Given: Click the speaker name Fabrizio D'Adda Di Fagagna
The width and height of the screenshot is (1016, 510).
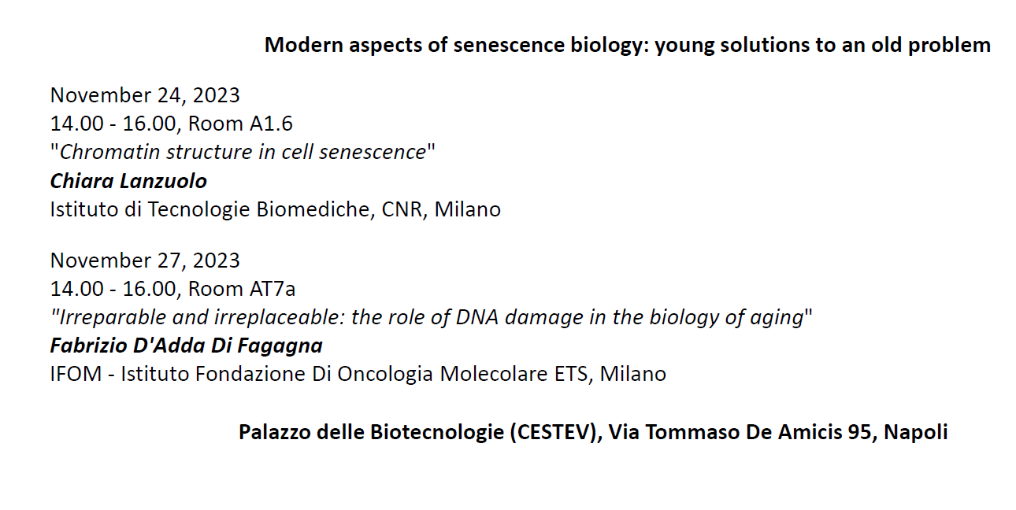Looking at the screenshot, I should (x=187, y=346).
